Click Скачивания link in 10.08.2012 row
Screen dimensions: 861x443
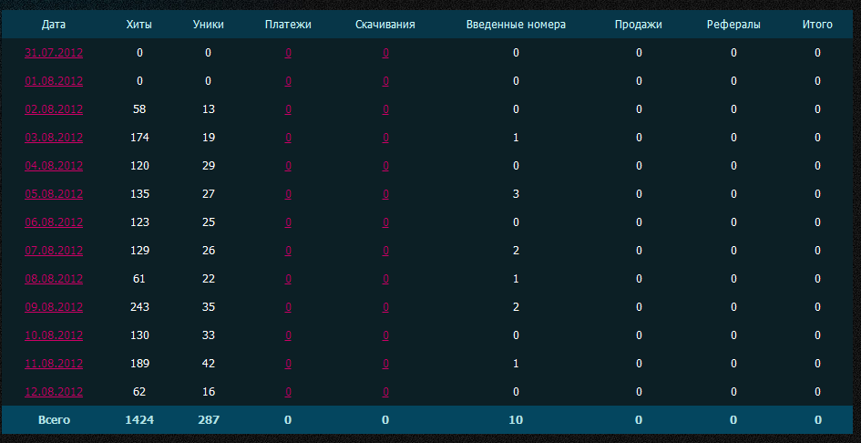[385, 335]
